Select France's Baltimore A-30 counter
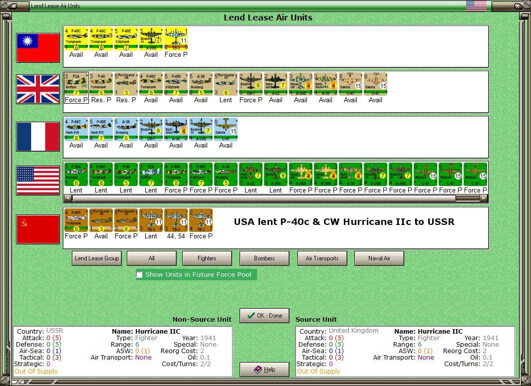The height and width of the screenshot is (386, 531). pyautogui.click(x=176, y=129)
